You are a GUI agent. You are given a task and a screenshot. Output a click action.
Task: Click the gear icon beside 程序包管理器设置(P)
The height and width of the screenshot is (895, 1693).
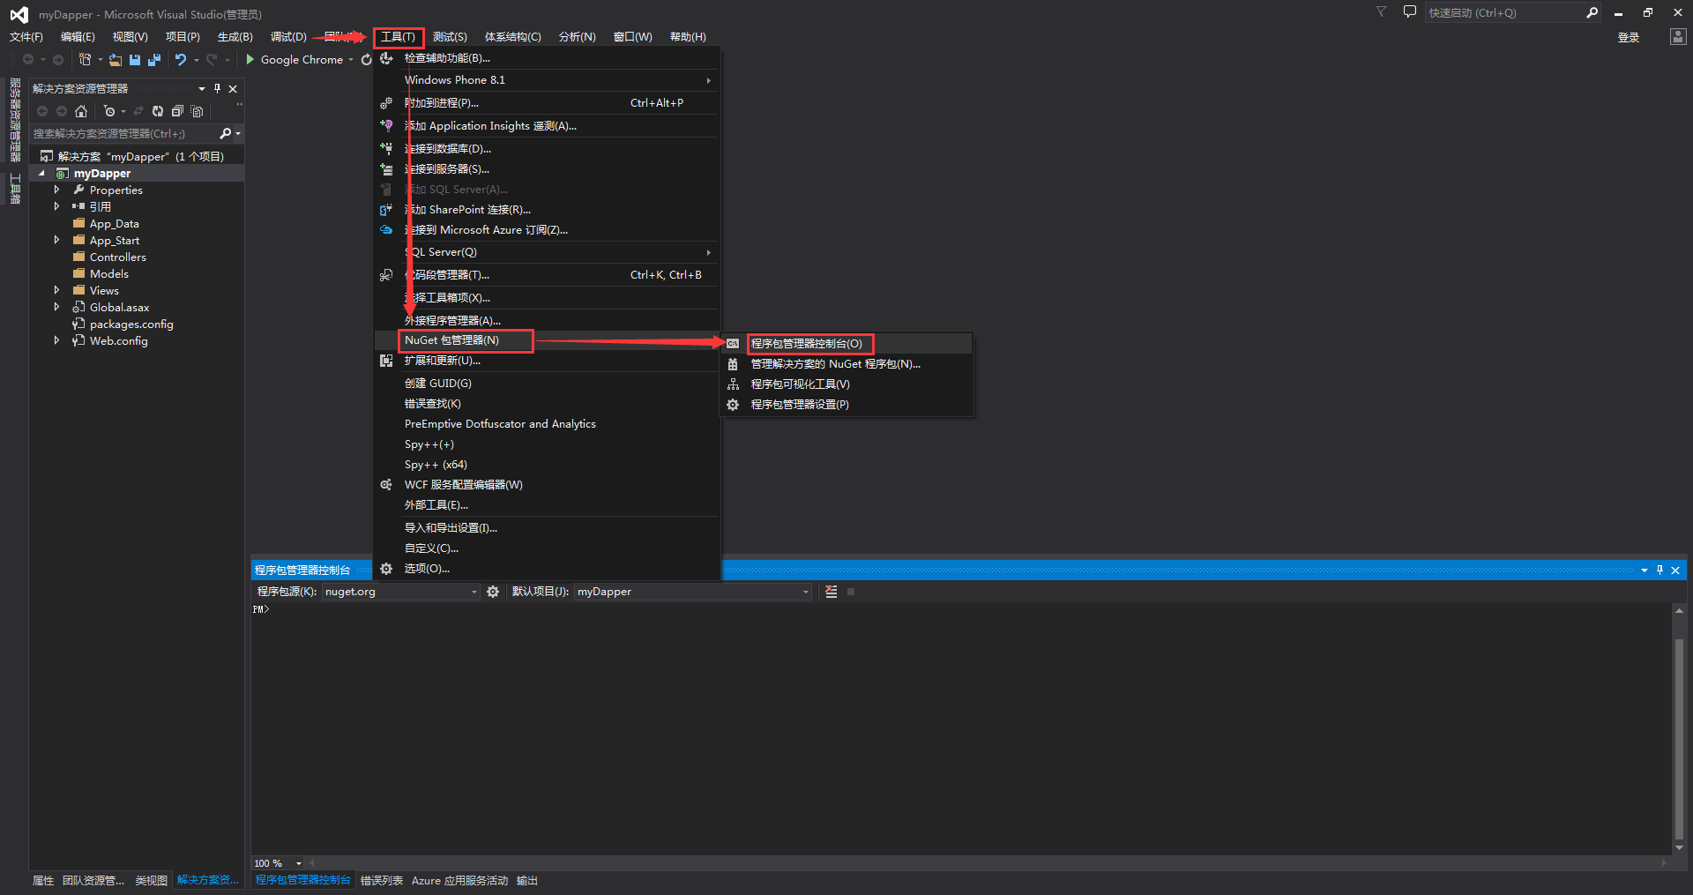733,404
